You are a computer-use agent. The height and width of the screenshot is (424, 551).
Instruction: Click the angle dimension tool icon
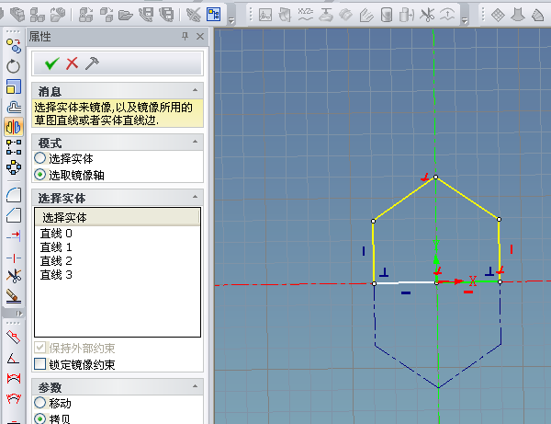click(x=13, y=358)
